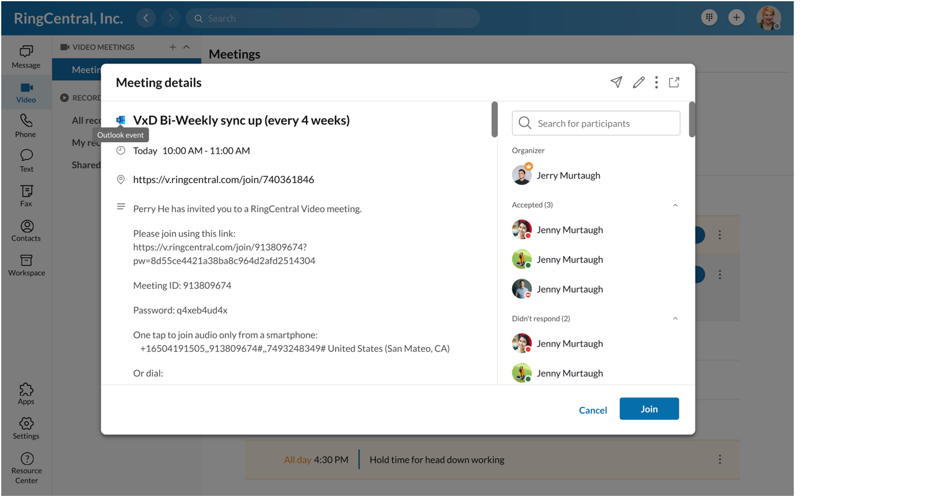Click the Join button

[x=649, y=409]
